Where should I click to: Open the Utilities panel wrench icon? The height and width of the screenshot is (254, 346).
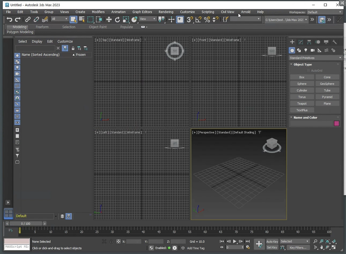(x=335, y=42)
